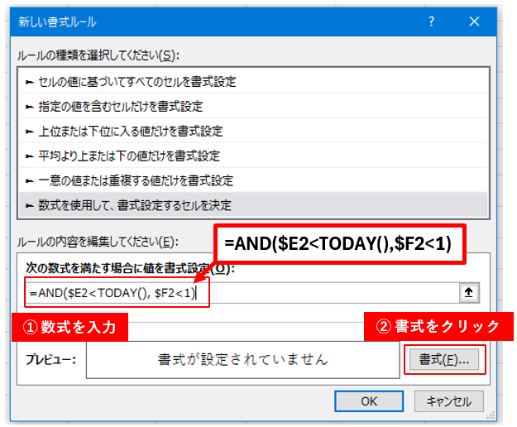This screenshot has height=427, width=517.
Task: Click the ルールの種類を選択してください(S) label
Action: coord(97,55)
